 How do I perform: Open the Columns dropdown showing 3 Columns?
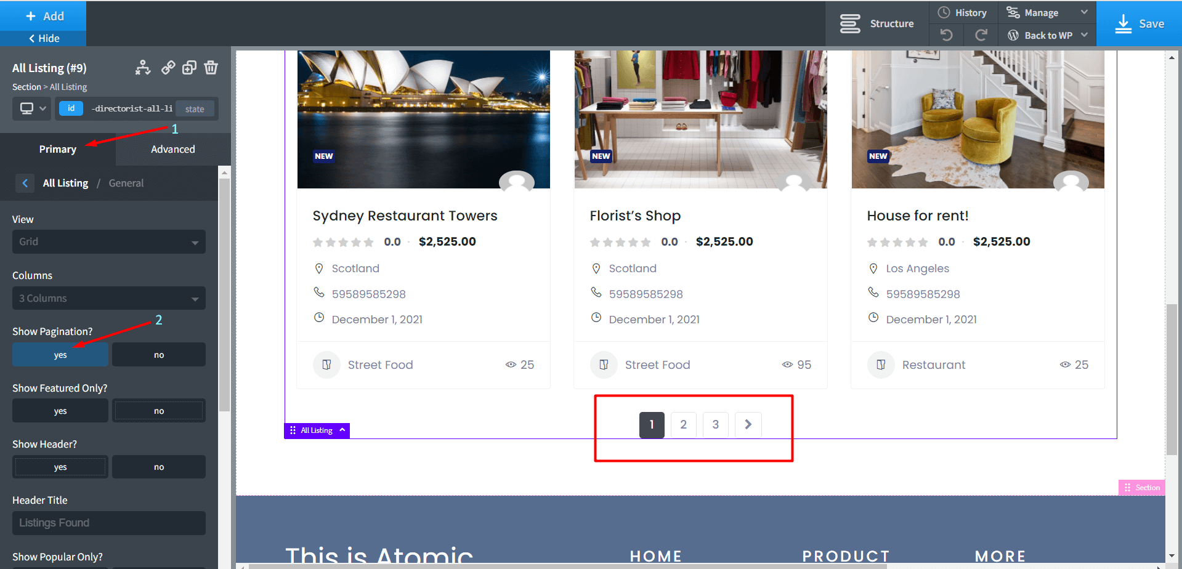tap(108, 298)
